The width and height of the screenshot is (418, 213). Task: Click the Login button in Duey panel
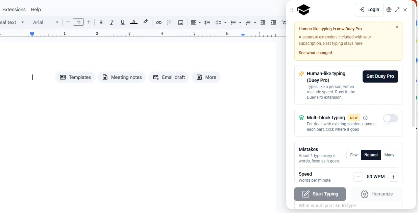369,10
